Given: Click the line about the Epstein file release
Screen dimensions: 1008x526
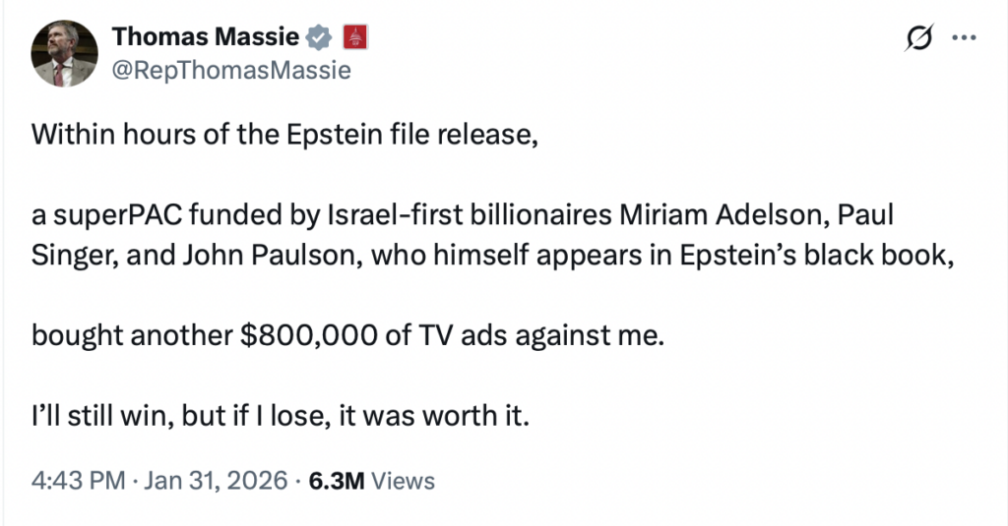Looking at the screenshot, I should tap(285, 136).
